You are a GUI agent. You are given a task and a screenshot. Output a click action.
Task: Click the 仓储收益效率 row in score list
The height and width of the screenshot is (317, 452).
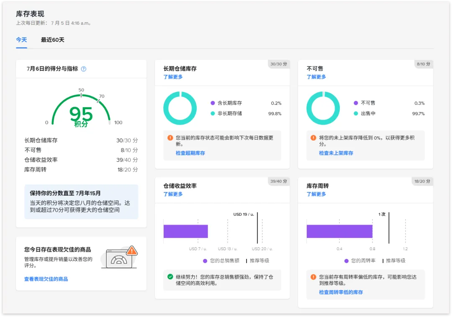coord(81,160)
